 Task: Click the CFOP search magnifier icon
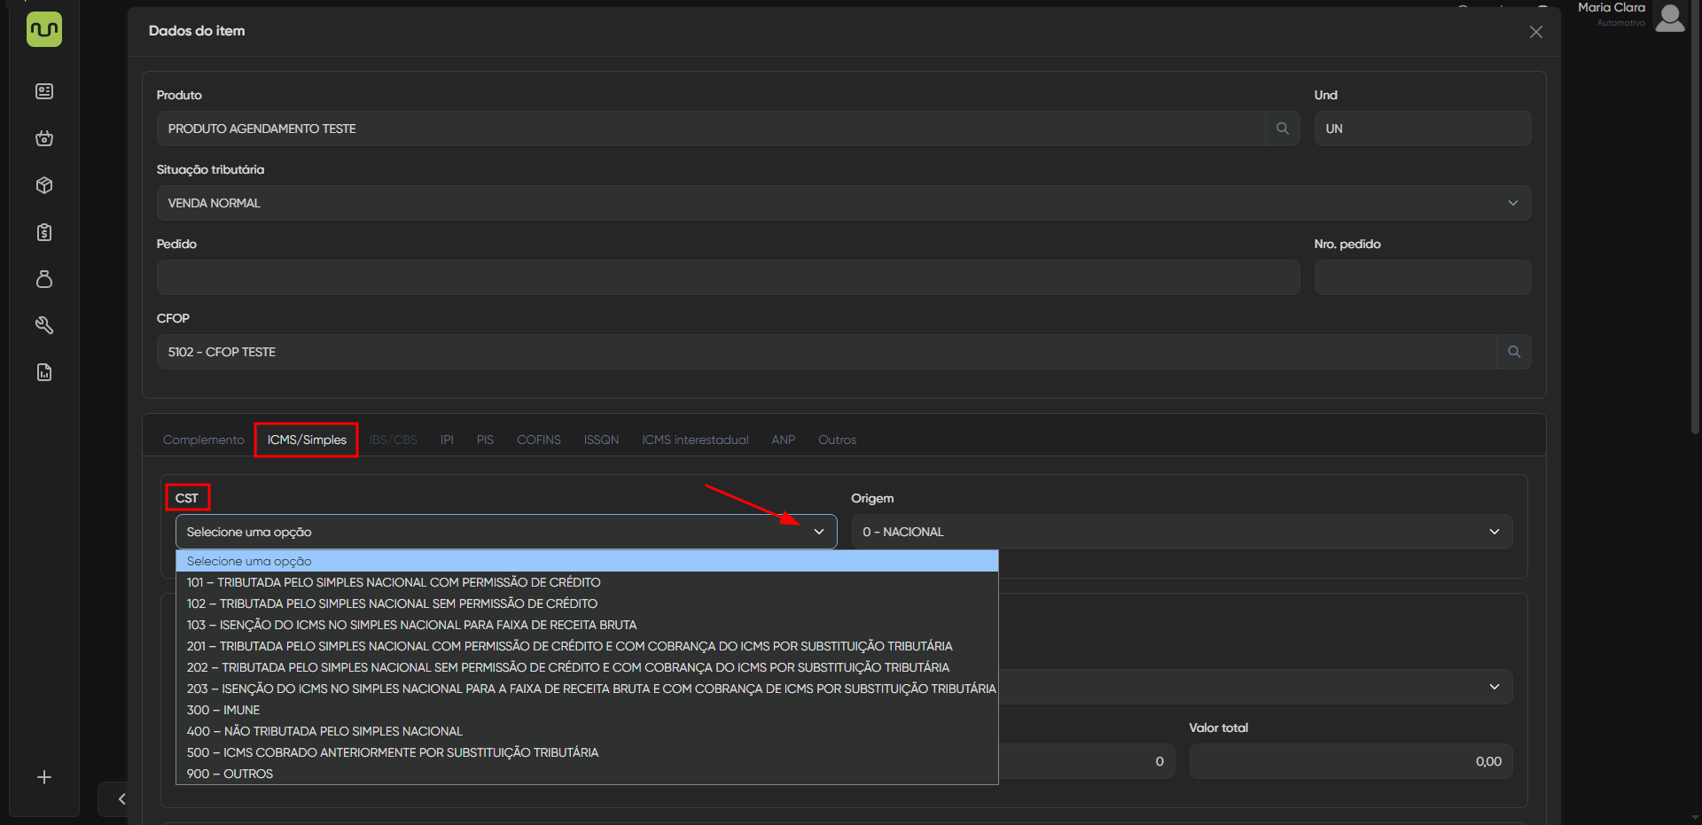tap(1513, 352)
